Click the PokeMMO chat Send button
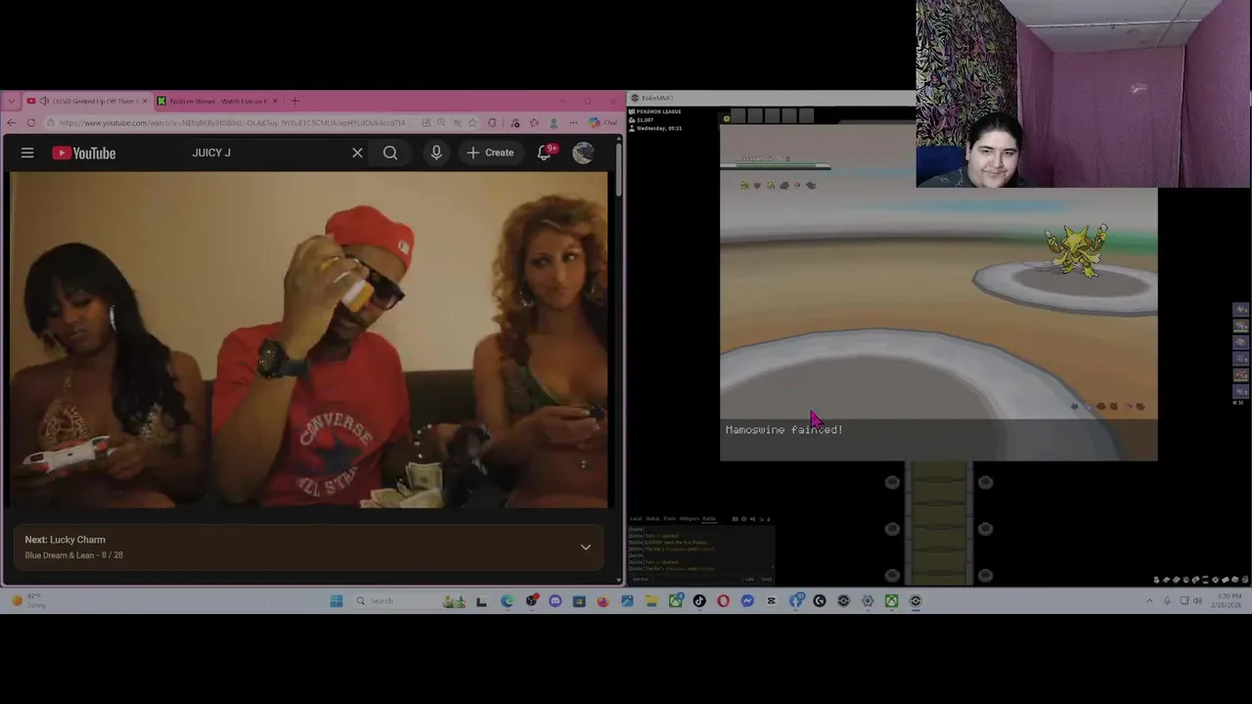 pyautogui.click(x=767, y=579)
